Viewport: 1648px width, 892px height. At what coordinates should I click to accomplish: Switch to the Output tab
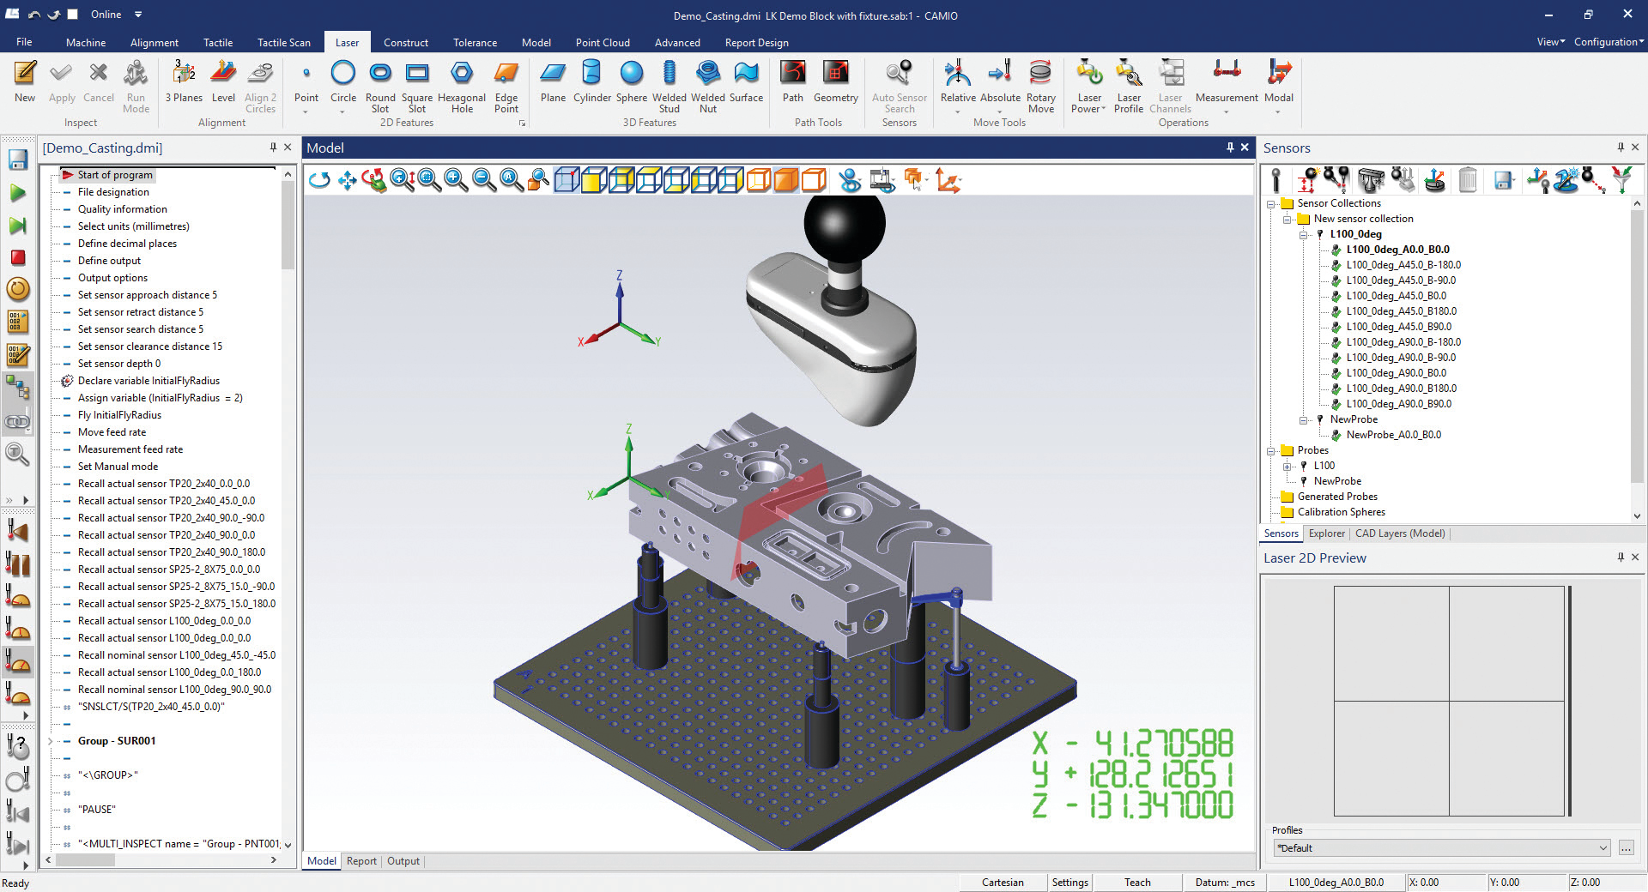403,861
